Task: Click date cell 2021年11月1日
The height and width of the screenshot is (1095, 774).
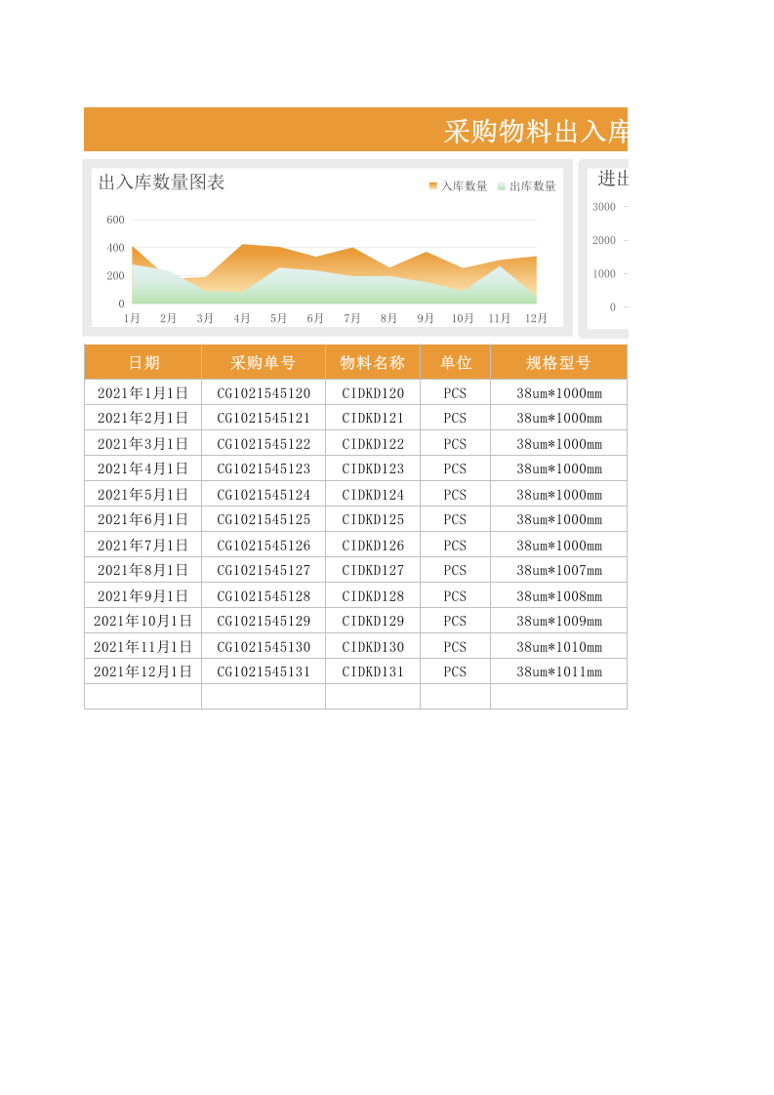Action: coord(143,647)
